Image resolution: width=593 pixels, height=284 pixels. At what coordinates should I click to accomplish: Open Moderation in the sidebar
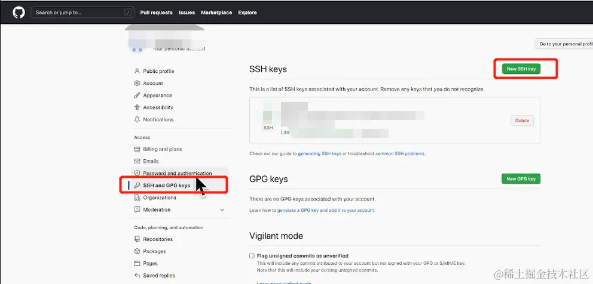[157, 209]
